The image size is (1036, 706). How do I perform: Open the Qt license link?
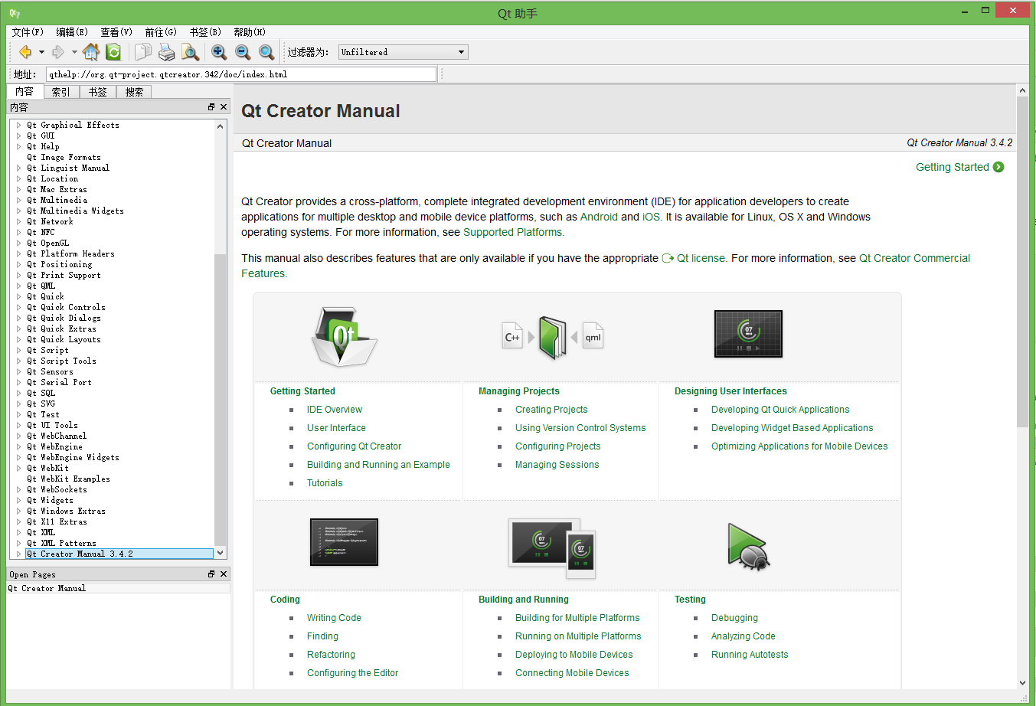[701, 258]
